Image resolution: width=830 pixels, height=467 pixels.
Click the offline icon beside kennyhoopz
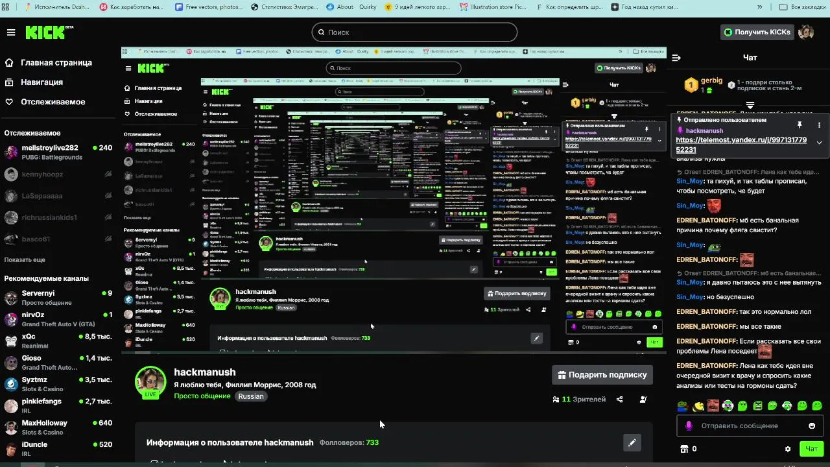108,174
